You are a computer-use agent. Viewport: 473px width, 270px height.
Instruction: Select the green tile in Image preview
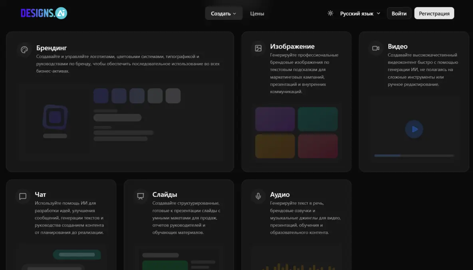[x=318, y=119]
